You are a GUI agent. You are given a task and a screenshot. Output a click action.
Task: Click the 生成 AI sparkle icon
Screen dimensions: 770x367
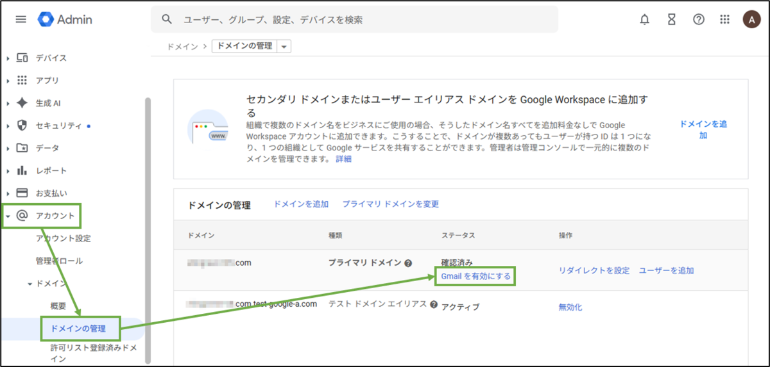pyautogui.click(x=22, y=102)
